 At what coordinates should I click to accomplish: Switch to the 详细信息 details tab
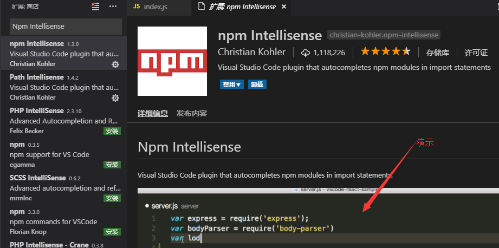153,114
